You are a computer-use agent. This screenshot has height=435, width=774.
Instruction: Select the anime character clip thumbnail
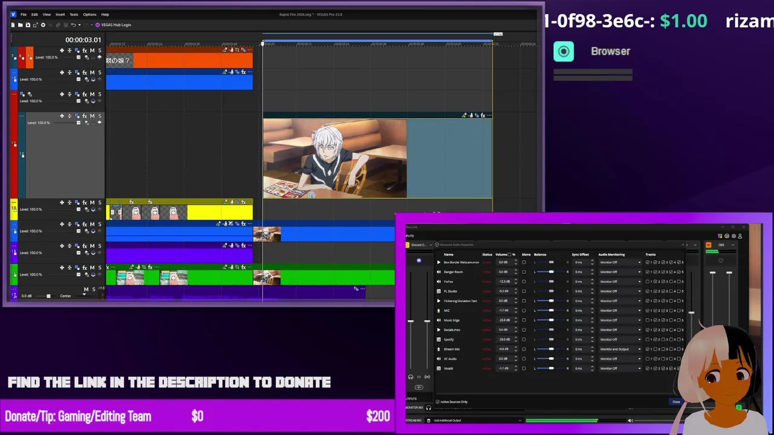[335, 158]
